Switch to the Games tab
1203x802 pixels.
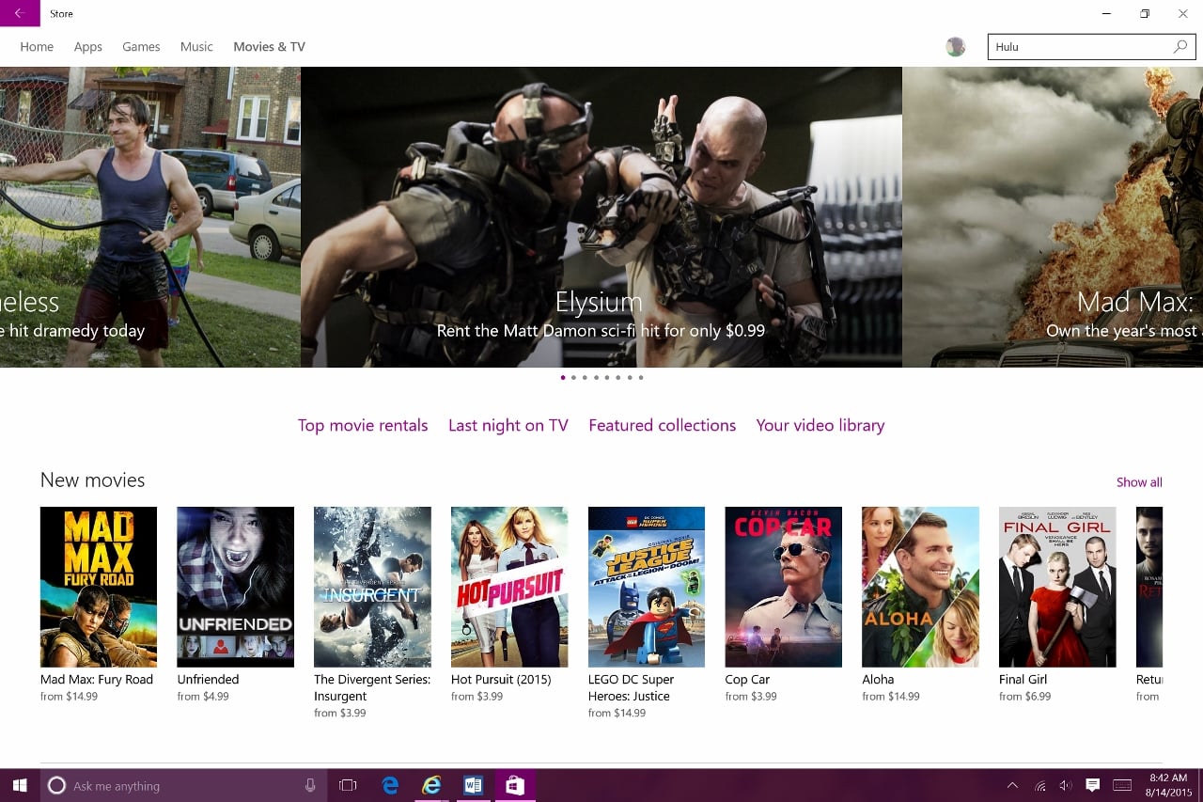point(141,47)
